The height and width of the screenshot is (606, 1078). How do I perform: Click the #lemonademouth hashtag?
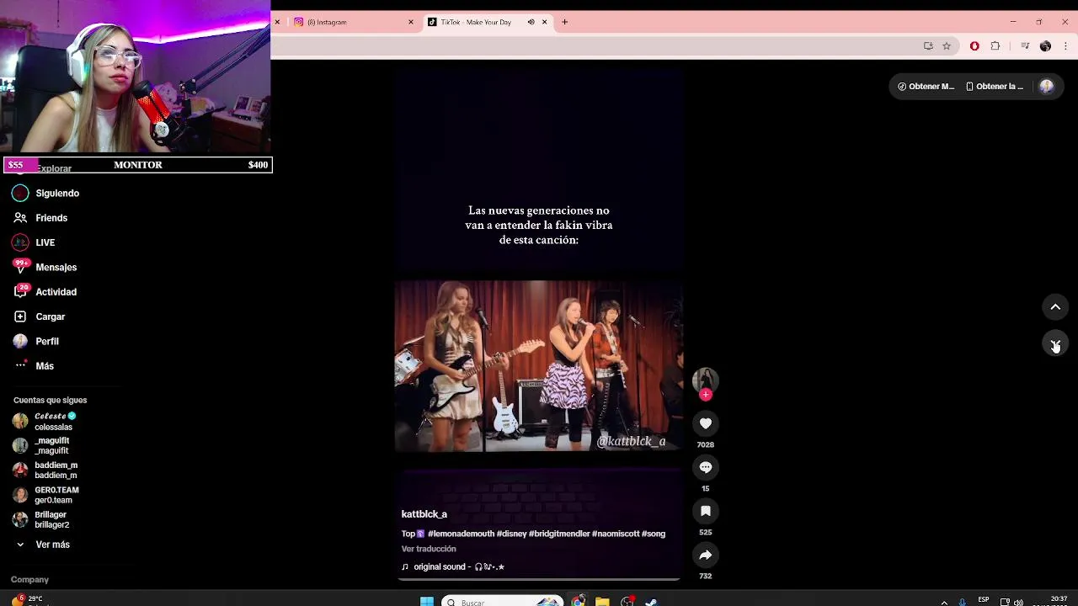coord(461,534)
